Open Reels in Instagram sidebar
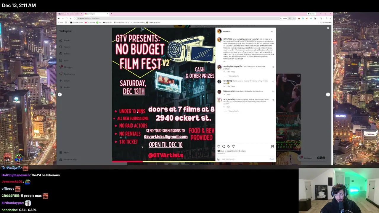The width and height of the screenshot is (379, 213). click(x=64, y=61)
